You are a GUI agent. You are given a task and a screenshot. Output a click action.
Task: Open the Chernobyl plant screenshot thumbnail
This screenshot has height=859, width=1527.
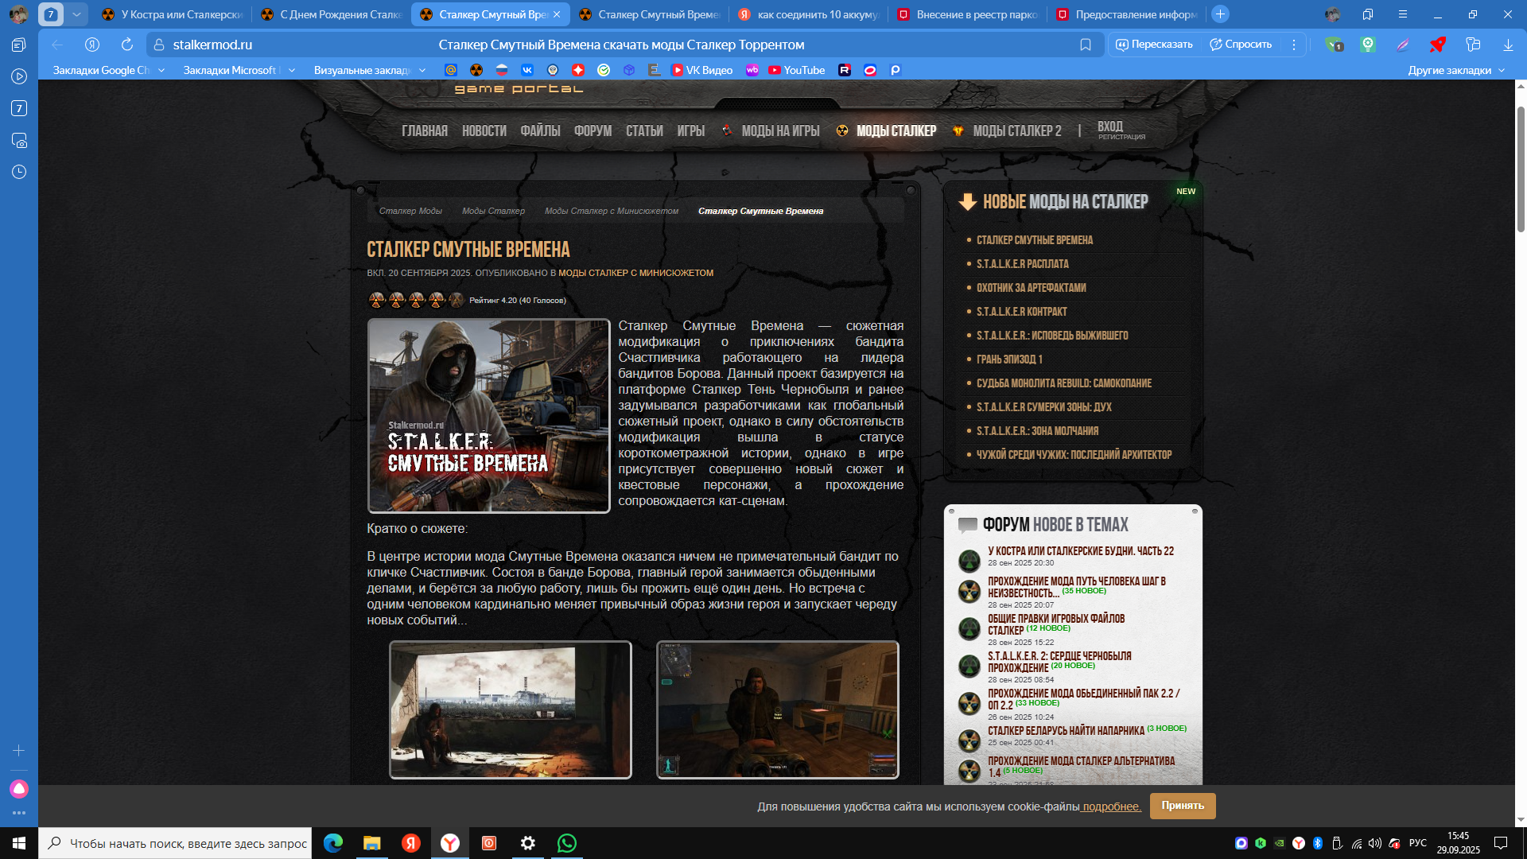click(510, 709)
